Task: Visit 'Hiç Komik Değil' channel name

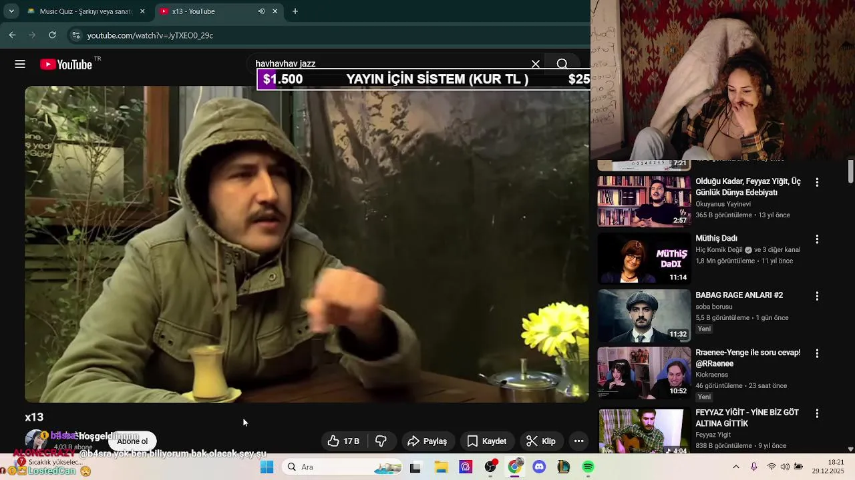Action: point(719,250)
